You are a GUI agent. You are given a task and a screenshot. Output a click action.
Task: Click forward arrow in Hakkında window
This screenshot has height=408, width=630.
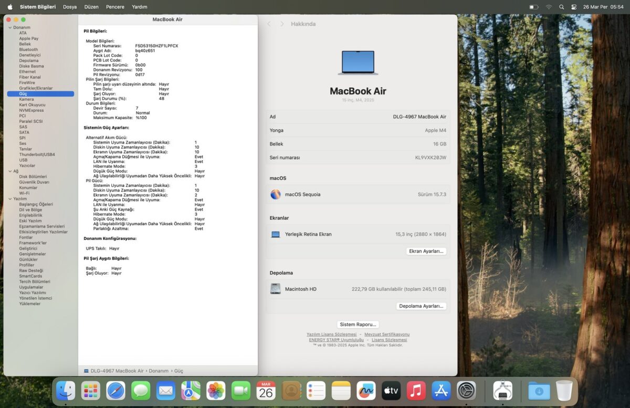click(282, 24)
